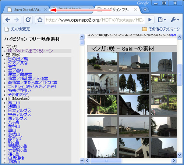The height and width of the screenshot is (165, 184).
Task: Open the 富士山 link
Action: click(14, 102)
